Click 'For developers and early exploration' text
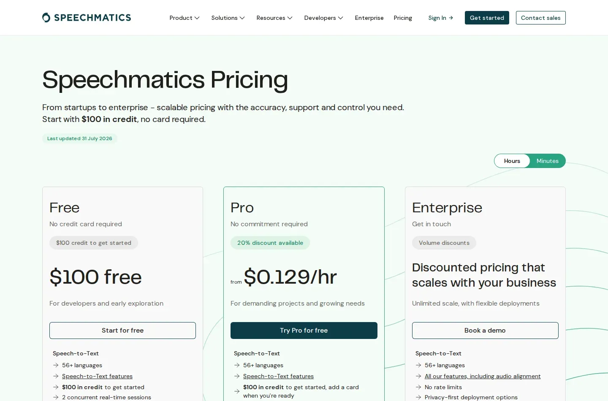 [106, 303]
